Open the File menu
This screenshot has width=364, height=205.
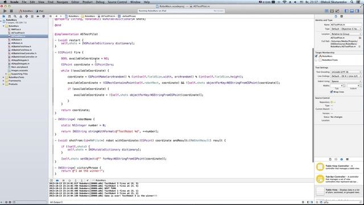click(24, 2)
